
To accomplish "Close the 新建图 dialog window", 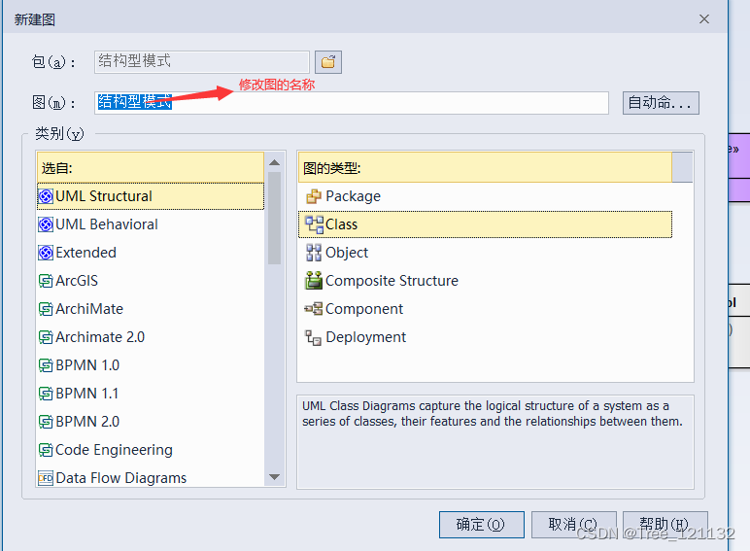I will tap(704, 18).
